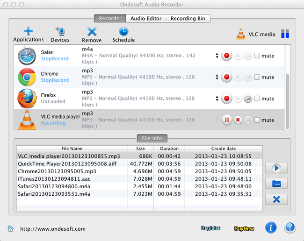Click Safari's StopRecord status link
The height and width of the screenshot is (241, 304).
55,59
